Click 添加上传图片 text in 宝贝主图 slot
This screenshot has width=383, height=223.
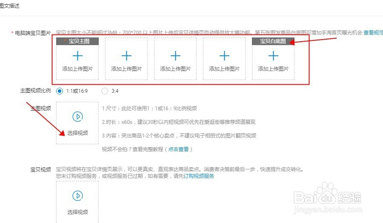(x=78, y=69)
